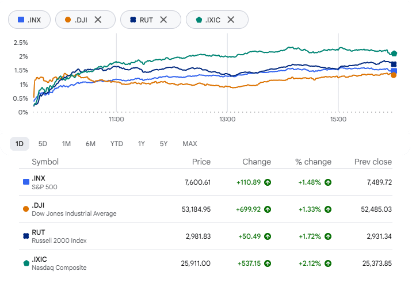The height and width of the screenshot is (283, 412).
Task: Remove the .IXIC comparison chip
Action: tap(231, 20)
